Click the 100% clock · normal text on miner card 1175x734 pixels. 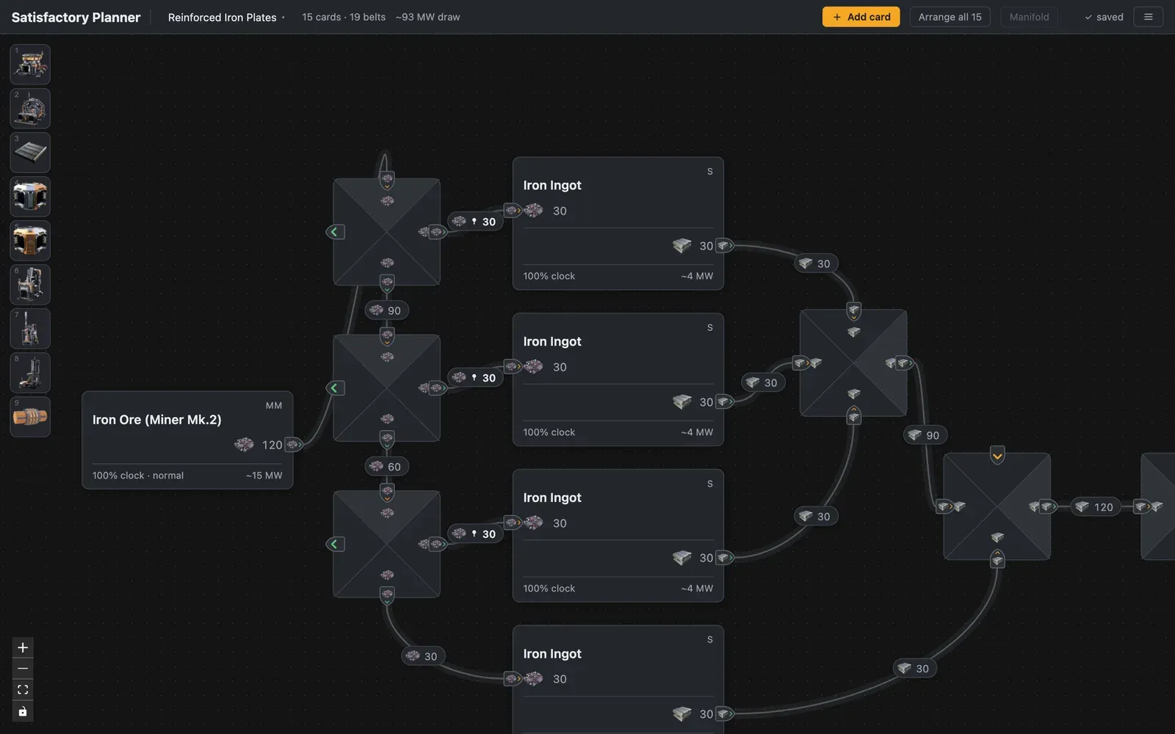pyautogui.click(x=138, y=476)
